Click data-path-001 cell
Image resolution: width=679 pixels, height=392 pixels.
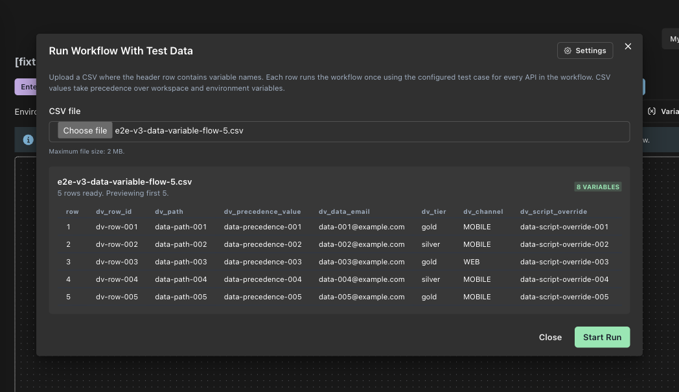181,227
